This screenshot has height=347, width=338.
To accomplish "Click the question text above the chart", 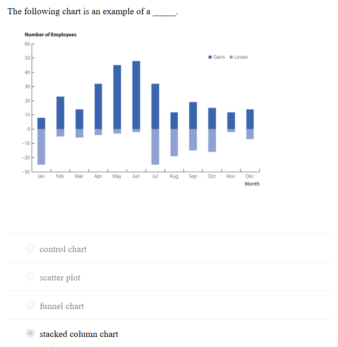I will point(92,12).
